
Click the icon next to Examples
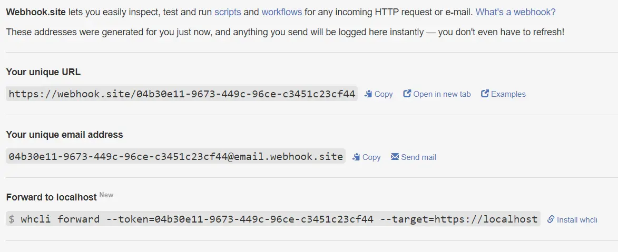pos(485,94)
